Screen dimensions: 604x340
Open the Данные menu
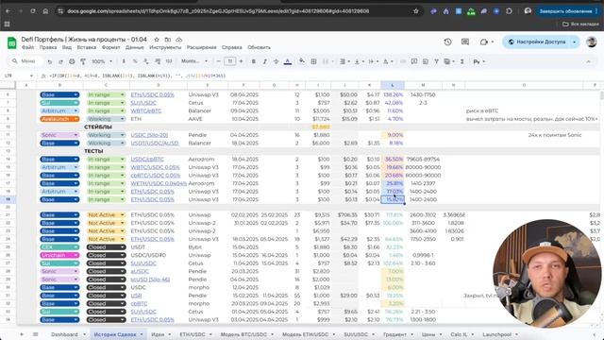134,47
